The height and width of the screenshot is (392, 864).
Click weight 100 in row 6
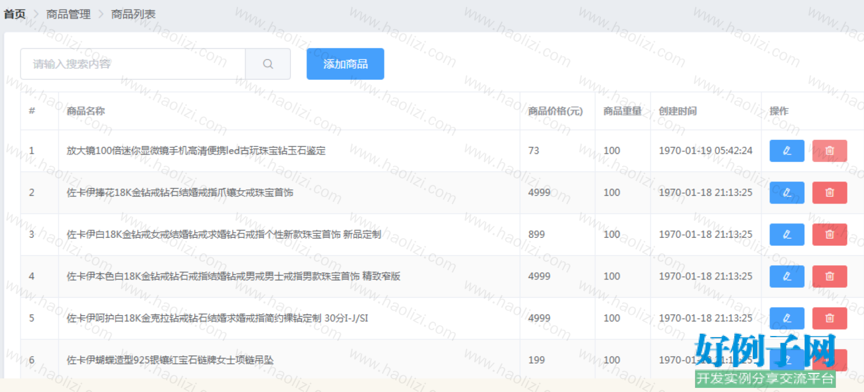click(612, 360)
